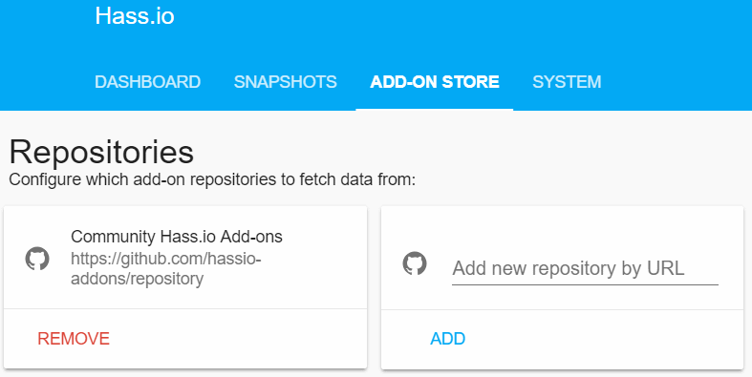Screen dimensions: 752x377
Task: Select the ADD-ON STORE tab
Action: coord(435,82)
